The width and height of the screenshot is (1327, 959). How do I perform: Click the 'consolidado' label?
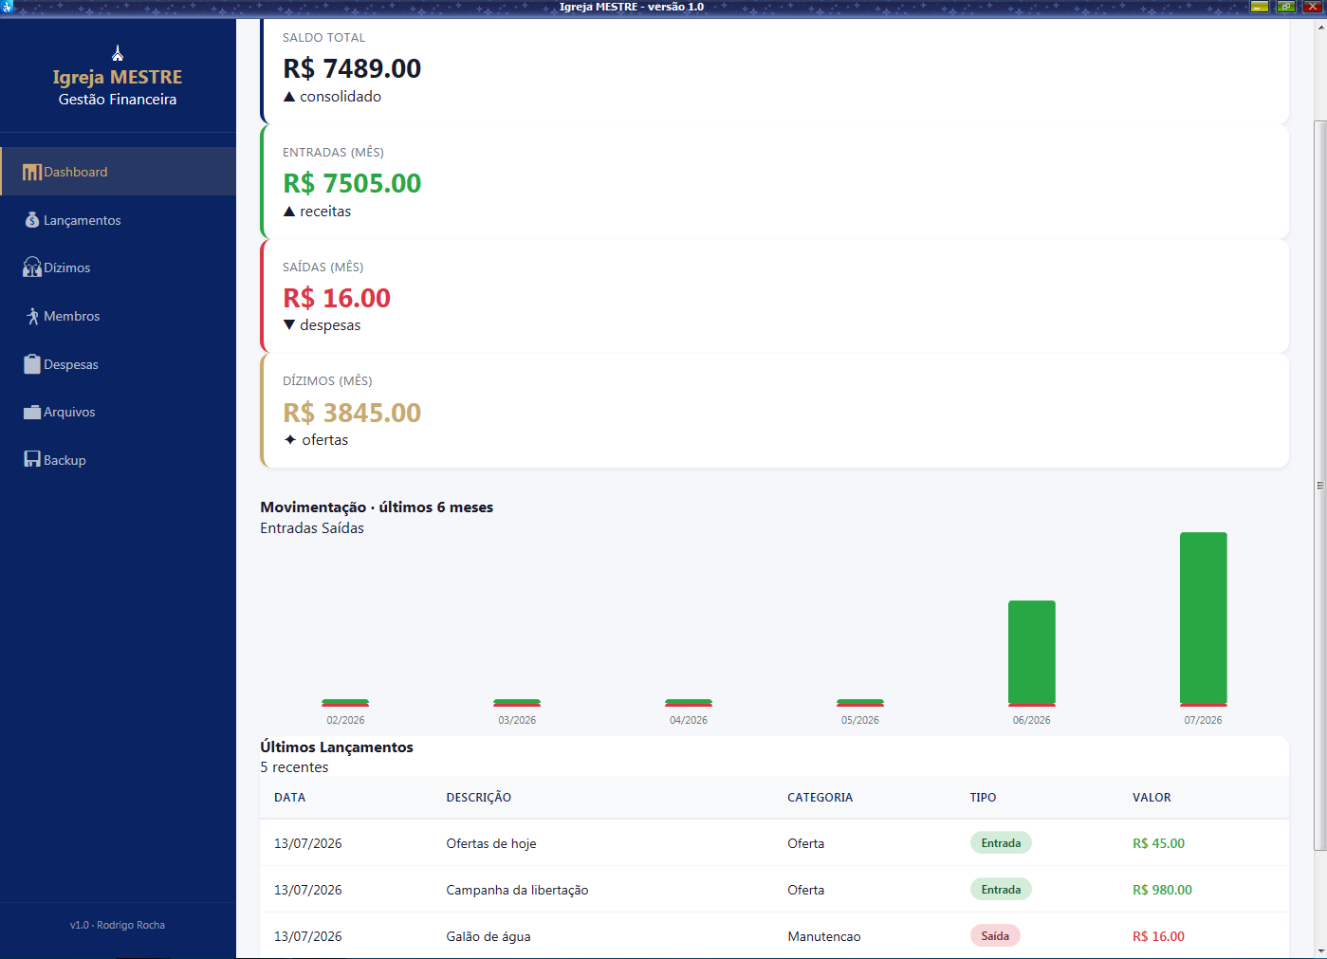click(341, 97)
